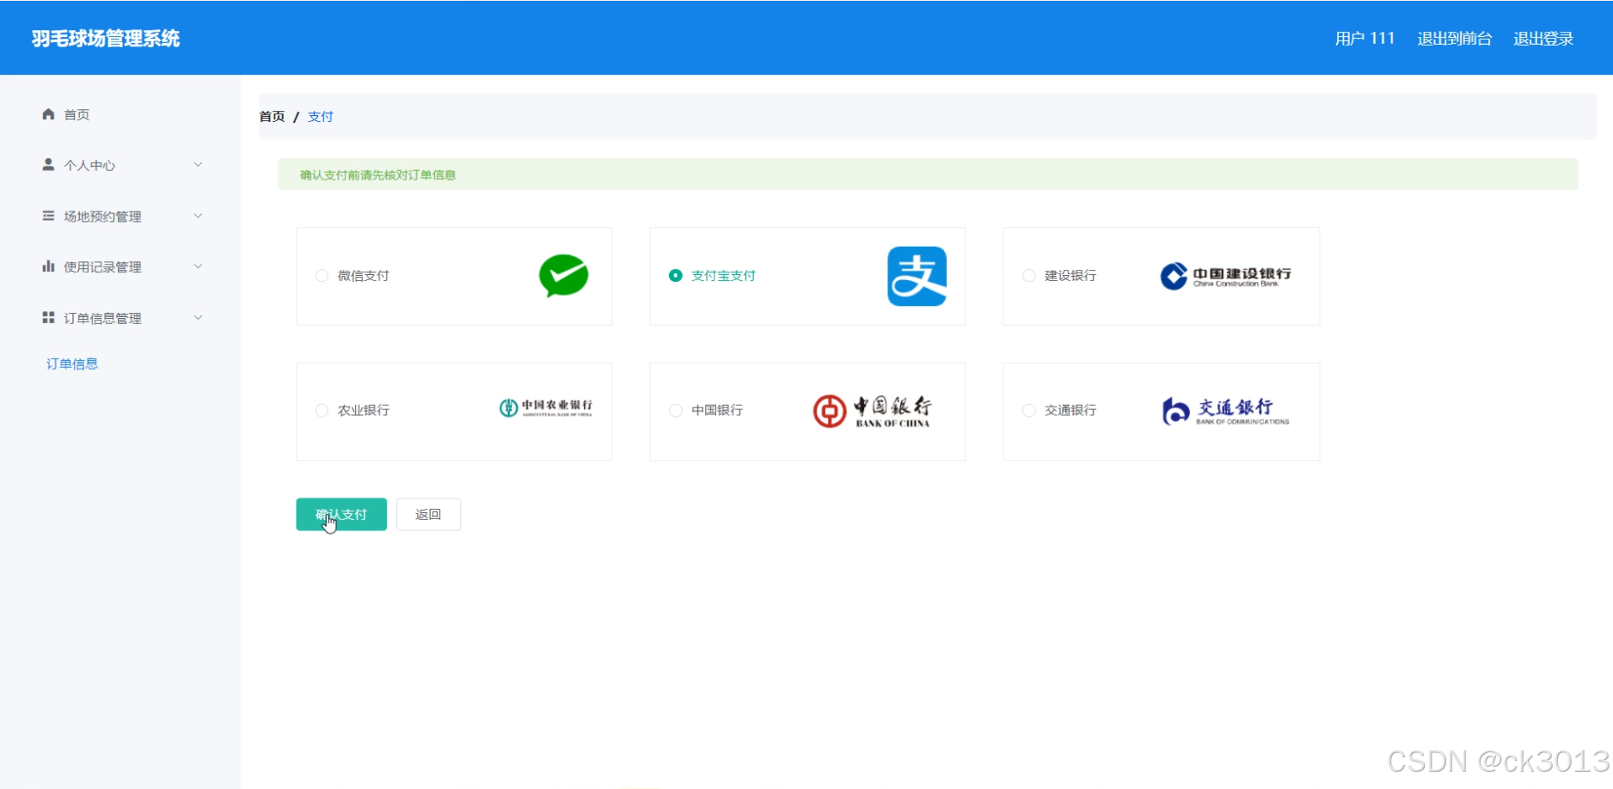Expand the 个人中心 chevron

pos(198,164)
